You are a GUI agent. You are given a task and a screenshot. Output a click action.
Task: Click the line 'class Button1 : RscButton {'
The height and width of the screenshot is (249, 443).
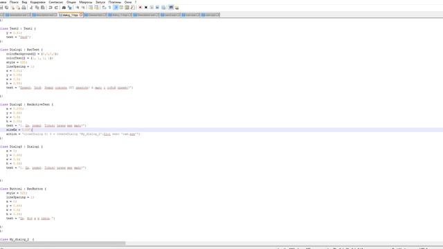(23, 189)
